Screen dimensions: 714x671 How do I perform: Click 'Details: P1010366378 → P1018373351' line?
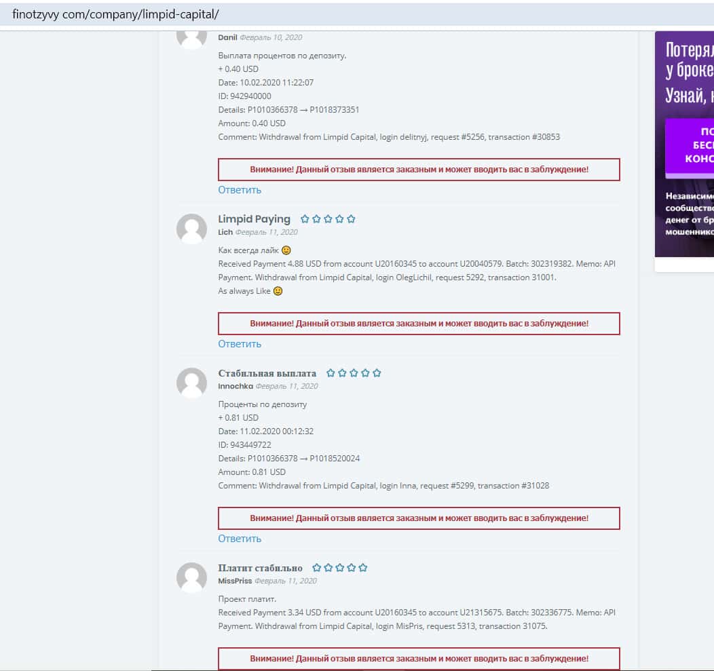(x=288, y=110)
